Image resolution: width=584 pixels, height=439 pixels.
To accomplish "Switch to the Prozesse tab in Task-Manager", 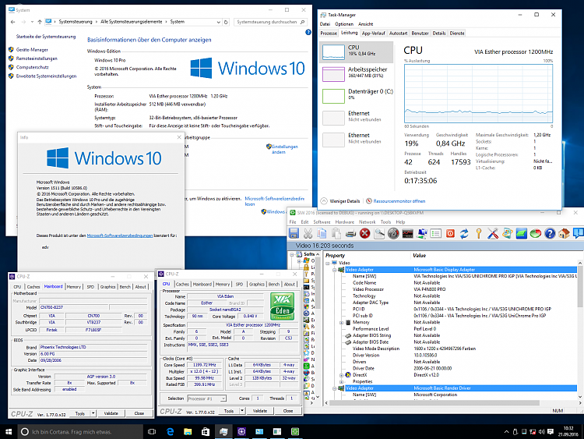I will point(329,34).
